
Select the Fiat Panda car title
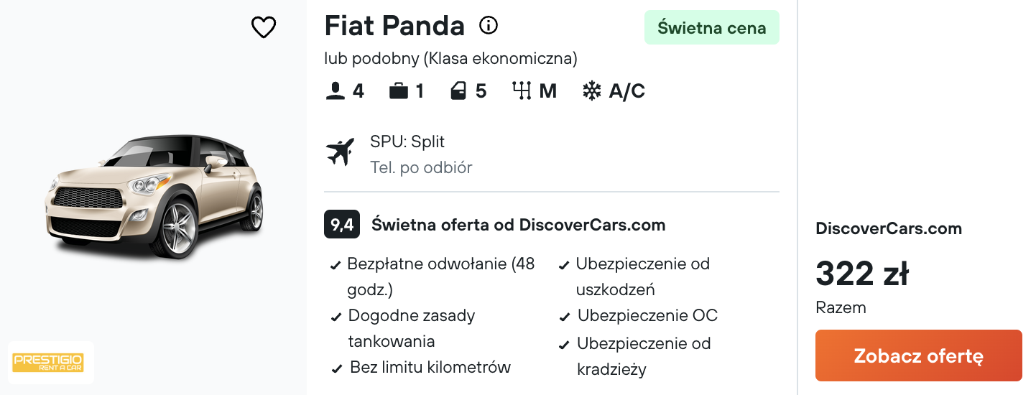[x=394, y=26]
